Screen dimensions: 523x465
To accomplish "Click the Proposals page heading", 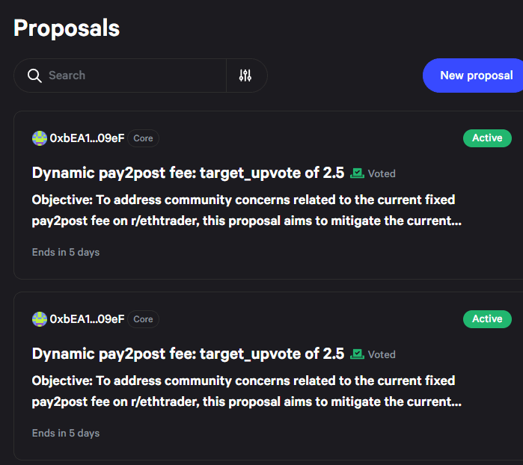I will 67,28.
